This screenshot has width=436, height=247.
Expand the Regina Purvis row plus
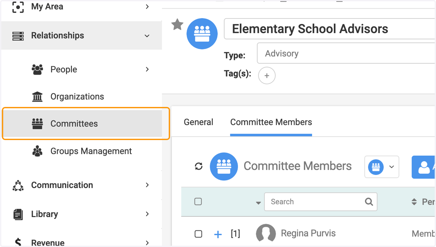pyautogui.click(x=218, y=235)
